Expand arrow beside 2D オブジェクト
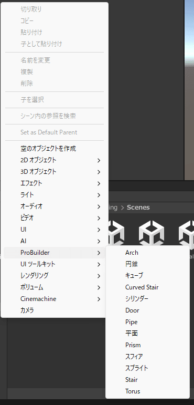194x405 pixels. coord(99,160)
